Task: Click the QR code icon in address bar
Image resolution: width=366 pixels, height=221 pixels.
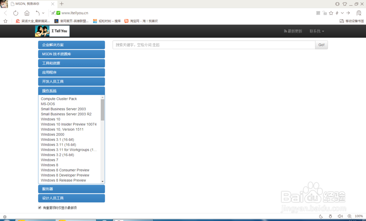Action: (318, 13)
